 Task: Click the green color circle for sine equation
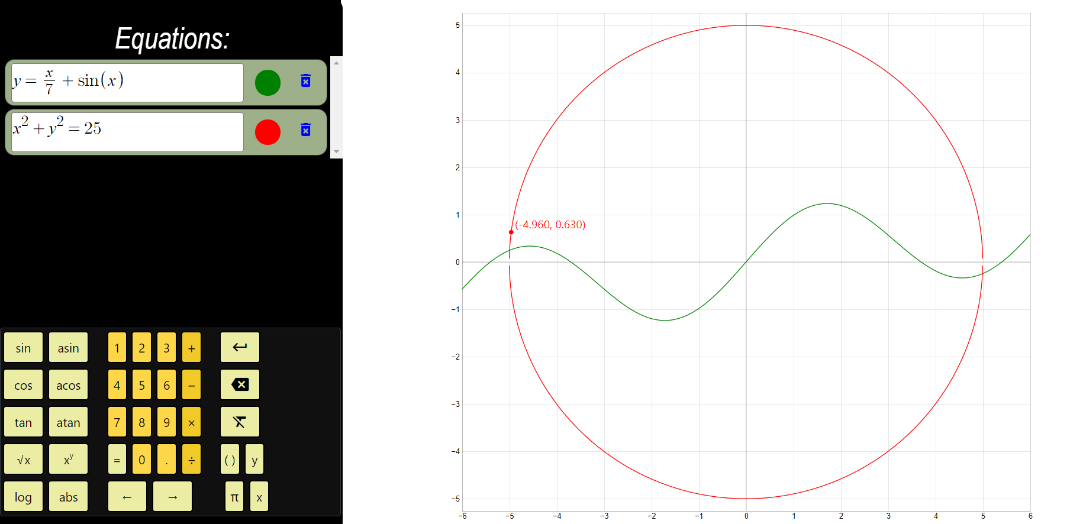point(267,83)
